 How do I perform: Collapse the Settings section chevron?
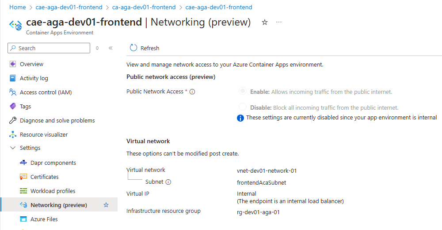pyautogui.click(x=13, y=148)
